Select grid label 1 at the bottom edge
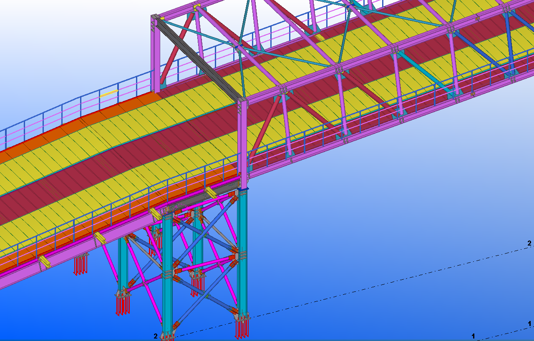This screenshot has height=341, width=534. 473,336
